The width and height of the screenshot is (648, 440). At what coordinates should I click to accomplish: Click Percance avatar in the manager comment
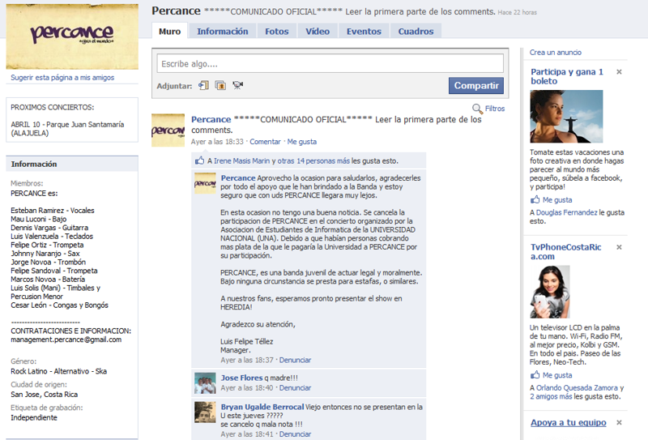point(205,184)
